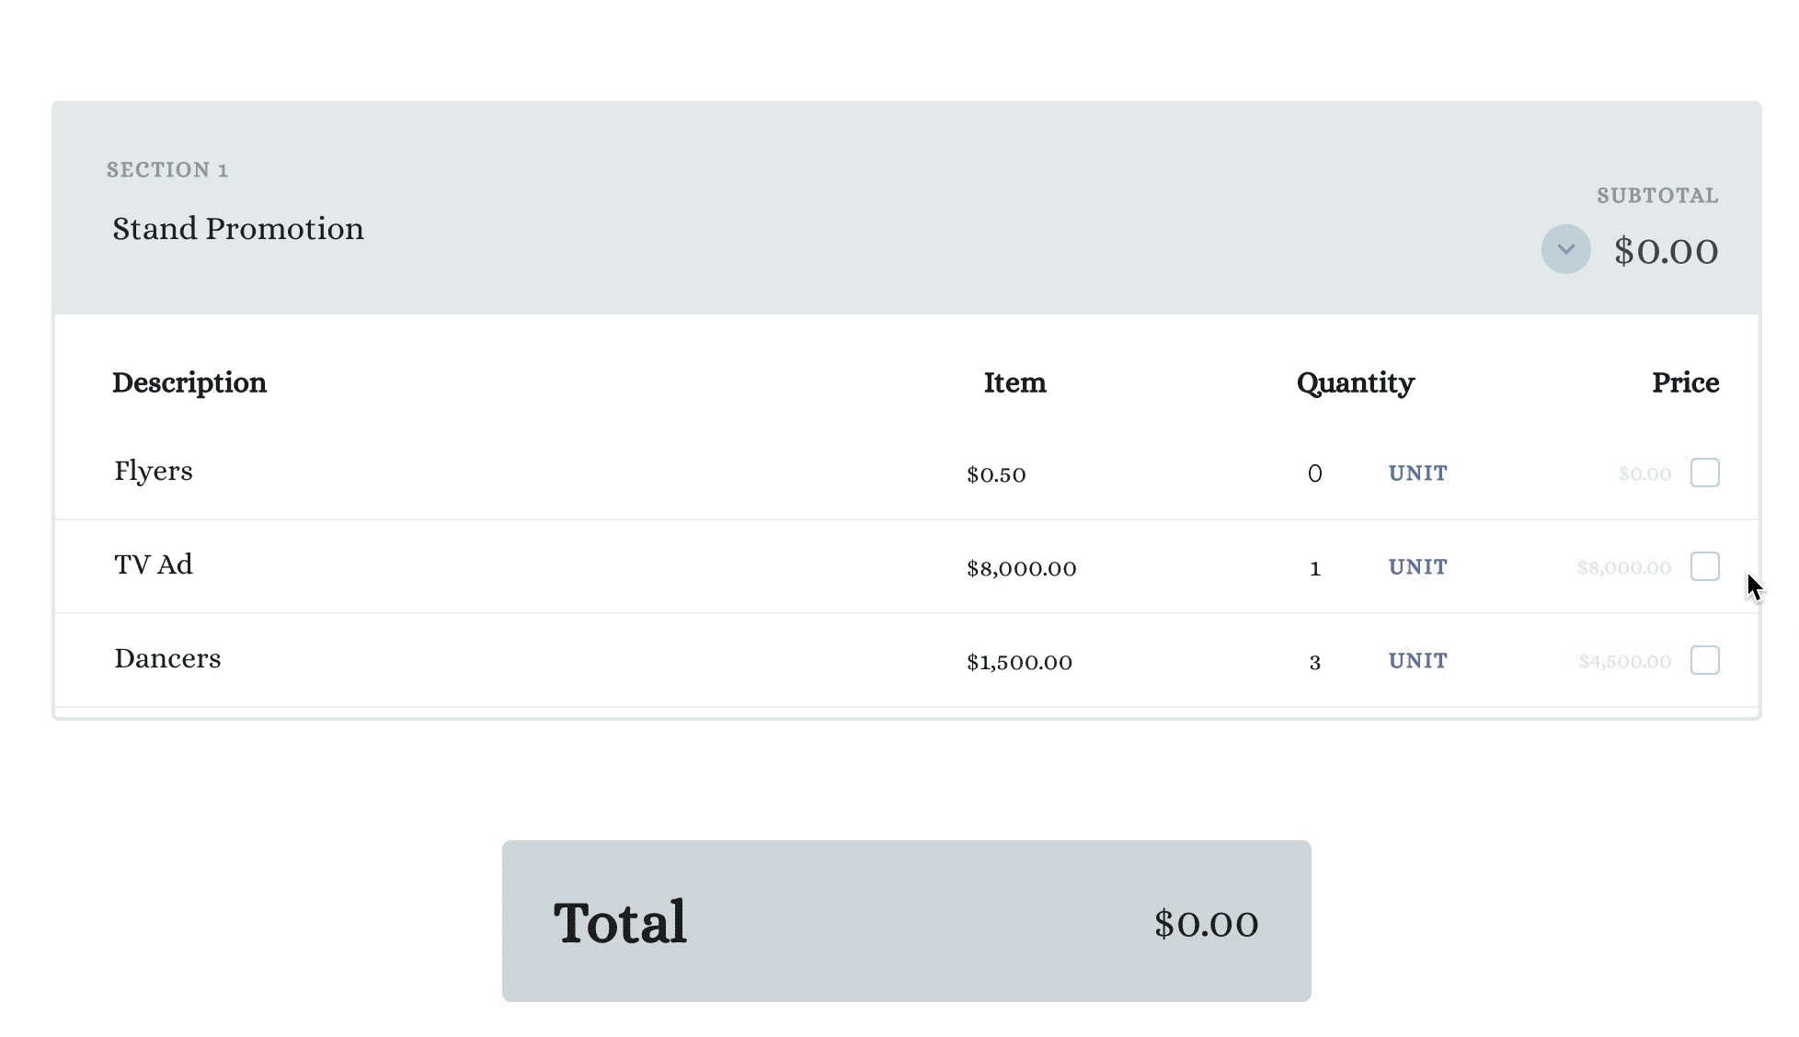This screenshot has width=1799, height=1037.
Task: Click the Dancers quantity of 3
Action: [x=1314, y=662]
